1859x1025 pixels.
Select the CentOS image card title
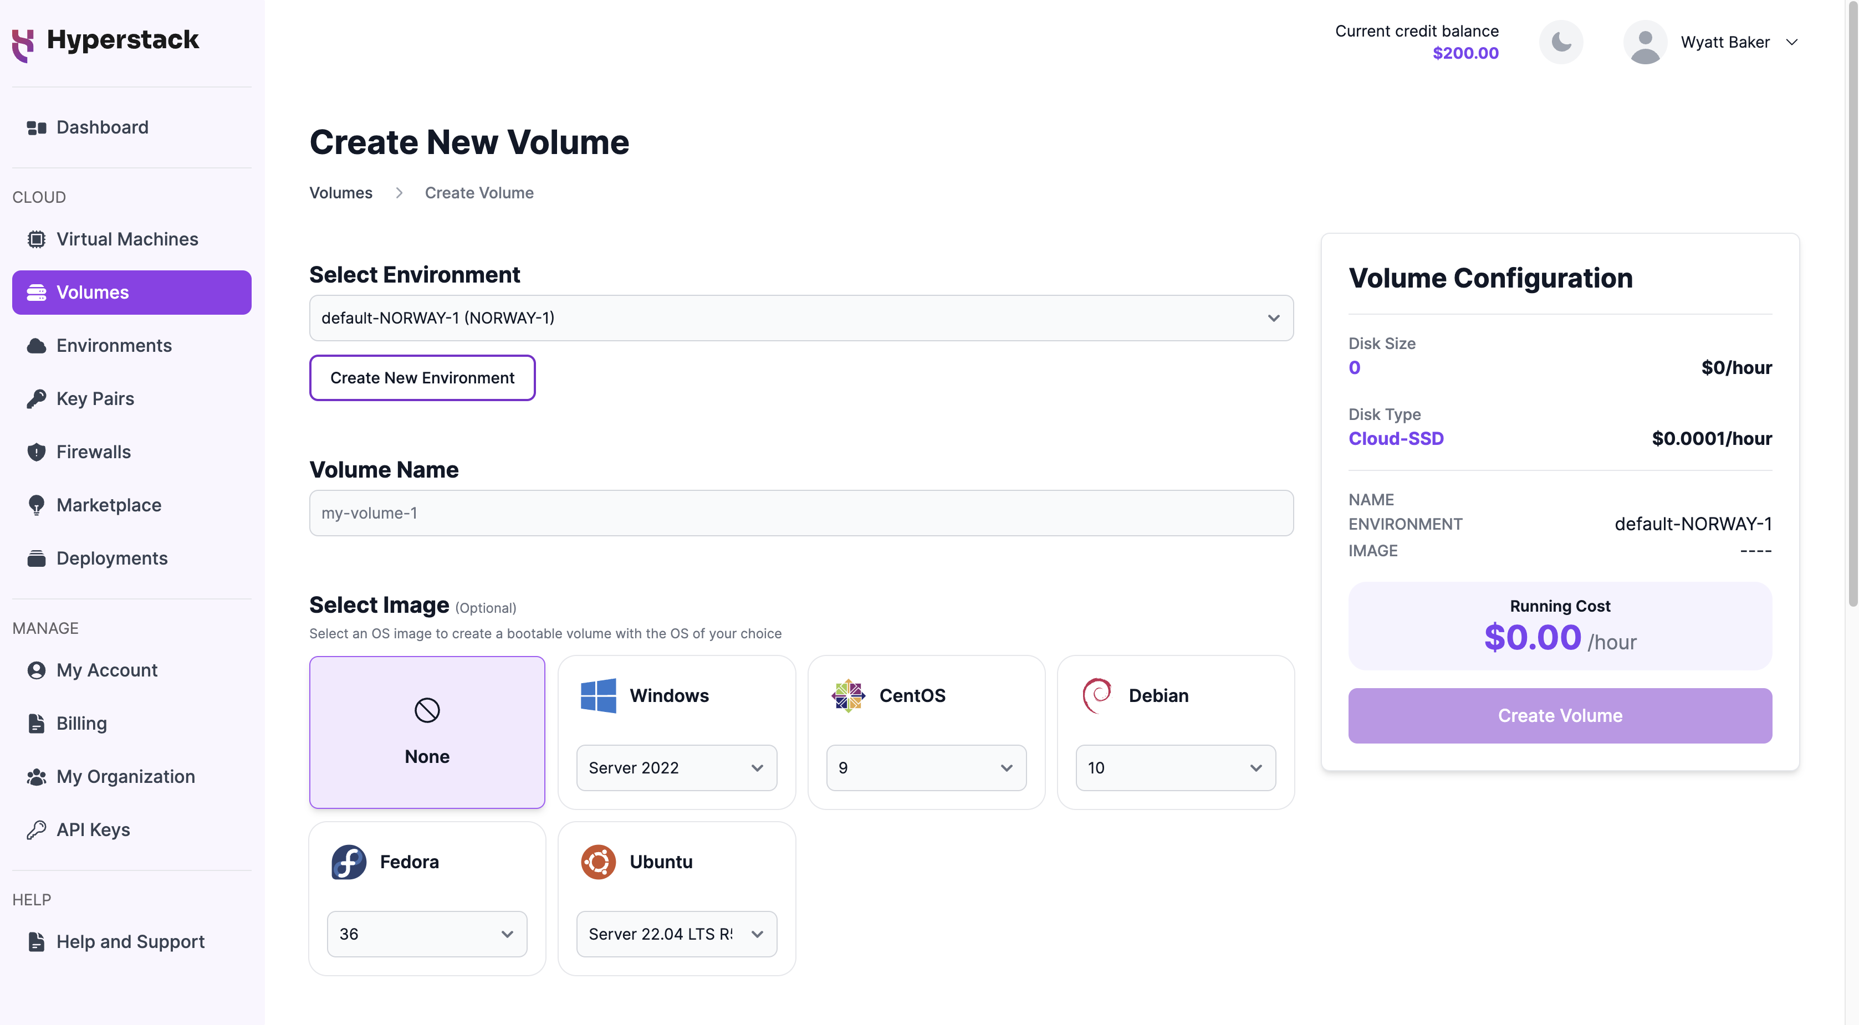pyautogui.click(x=912, y=695)
